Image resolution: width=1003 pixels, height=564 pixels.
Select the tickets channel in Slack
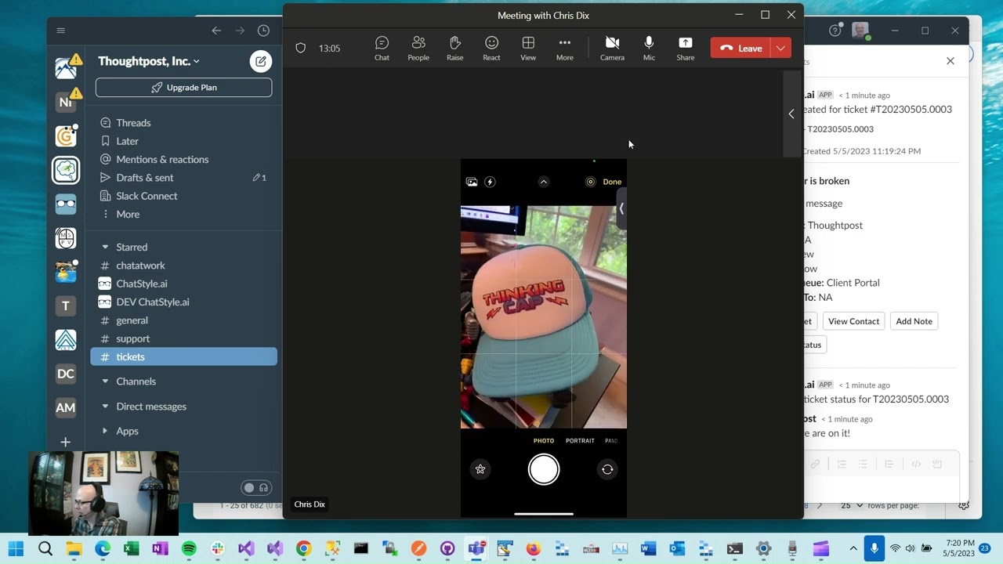click(x=183, y=356)
